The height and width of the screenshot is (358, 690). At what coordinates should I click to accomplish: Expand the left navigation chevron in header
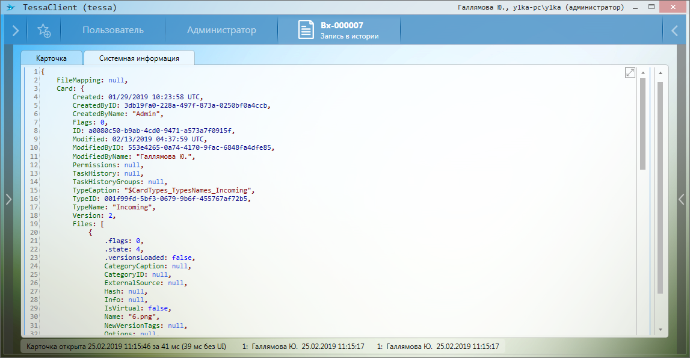click(x=16, y=30)
